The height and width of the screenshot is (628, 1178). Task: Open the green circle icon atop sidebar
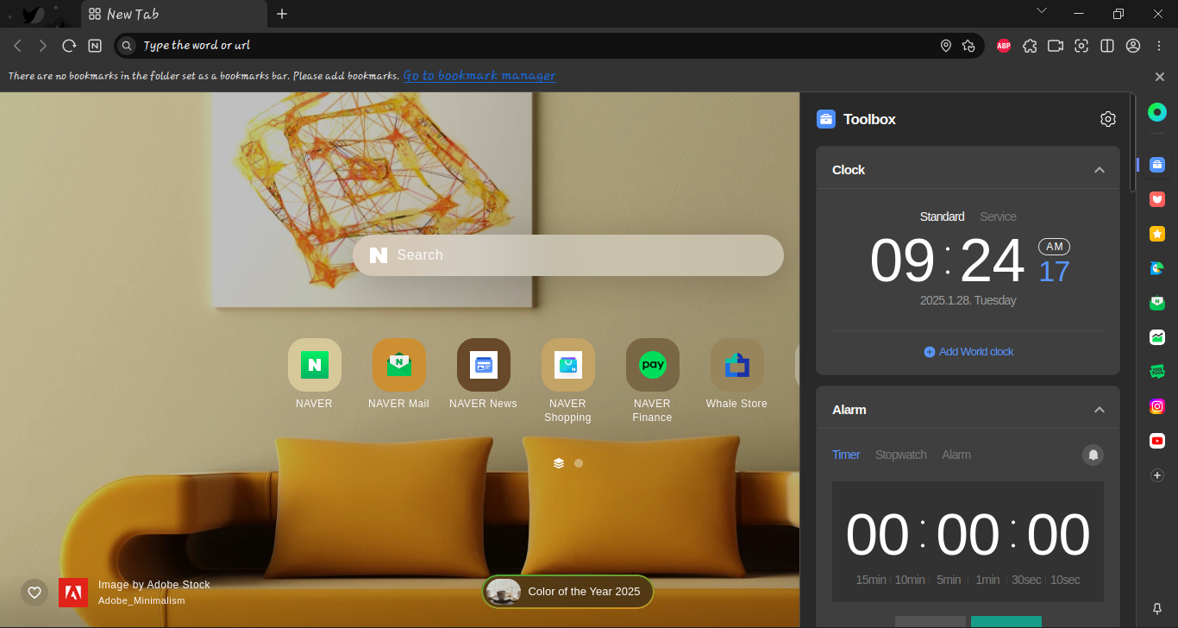pyautogui.click(x=1157, y=112)
